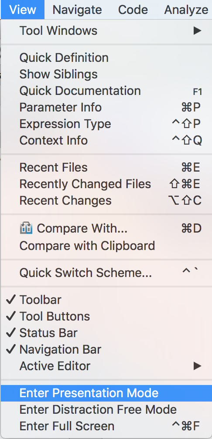Show Parameter Info
212x439 pixels.
point(106,107)
